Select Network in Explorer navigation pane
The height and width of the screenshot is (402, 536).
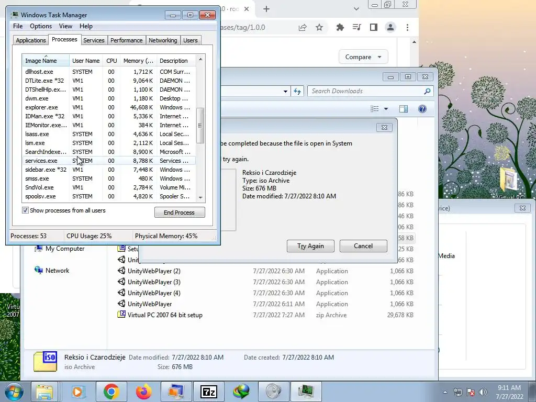52,271
